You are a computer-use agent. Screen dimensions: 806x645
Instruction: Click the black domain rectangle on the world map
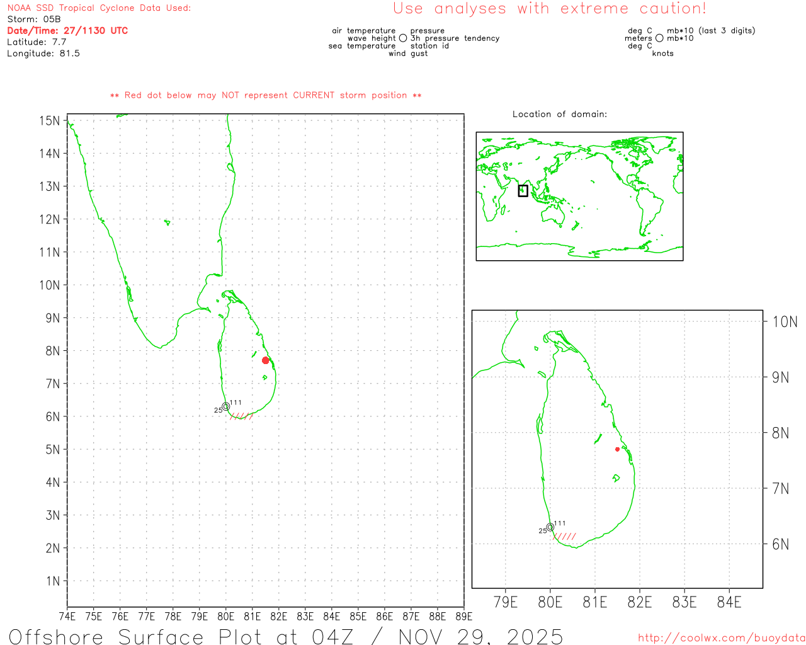523,191
